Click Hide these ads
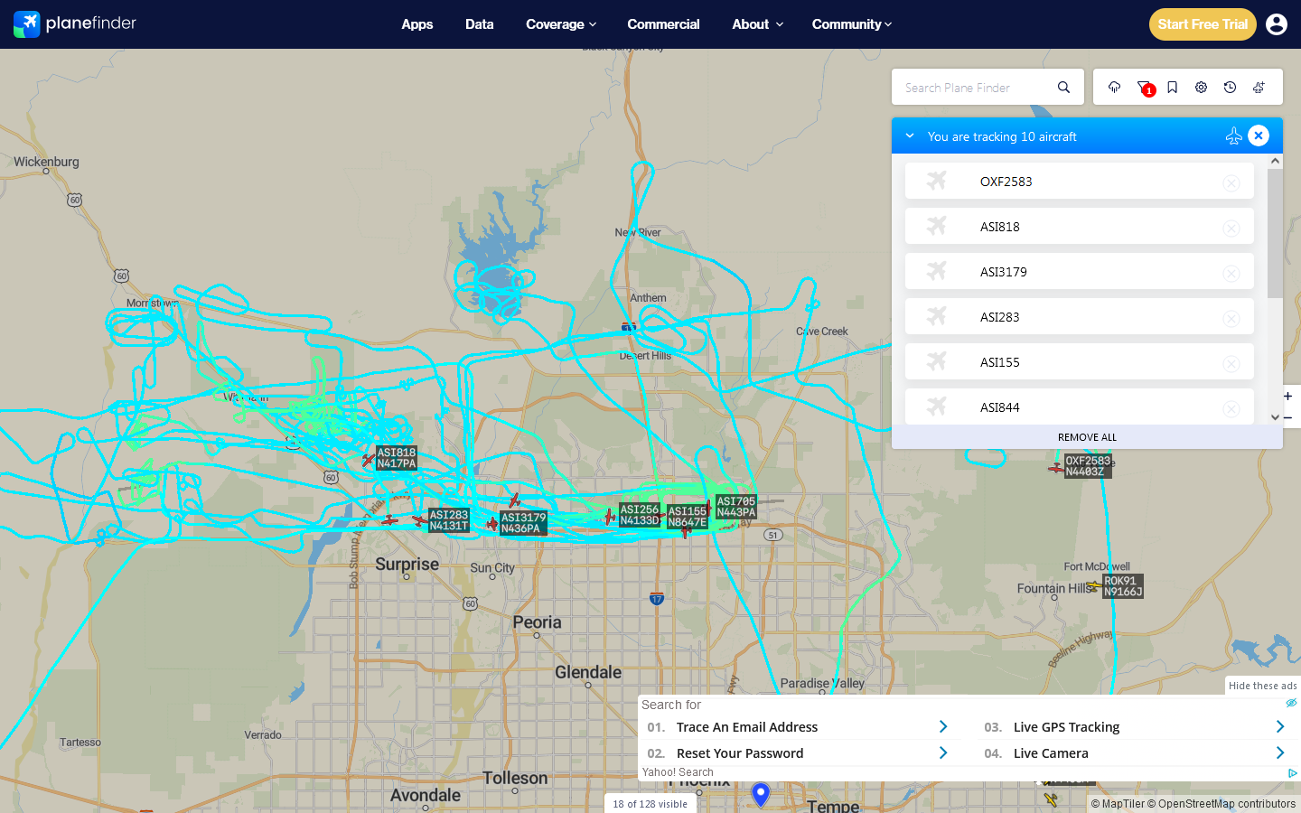Image resolution: width=1301 pixels, height=813 pixels. pos(1262,686)
